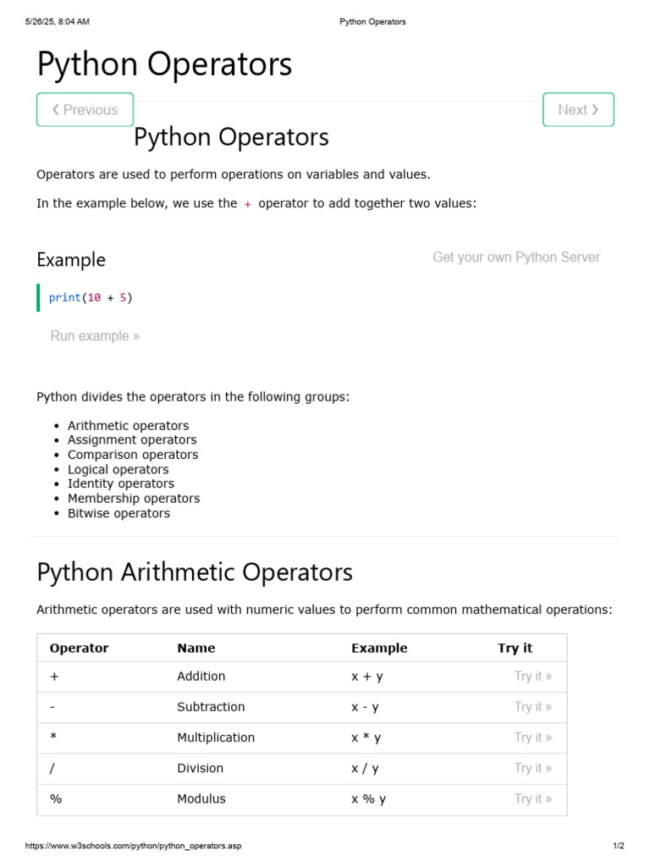The image size is (650, 867).
Task: Click the Previous button
Action: tap(85, 110)
